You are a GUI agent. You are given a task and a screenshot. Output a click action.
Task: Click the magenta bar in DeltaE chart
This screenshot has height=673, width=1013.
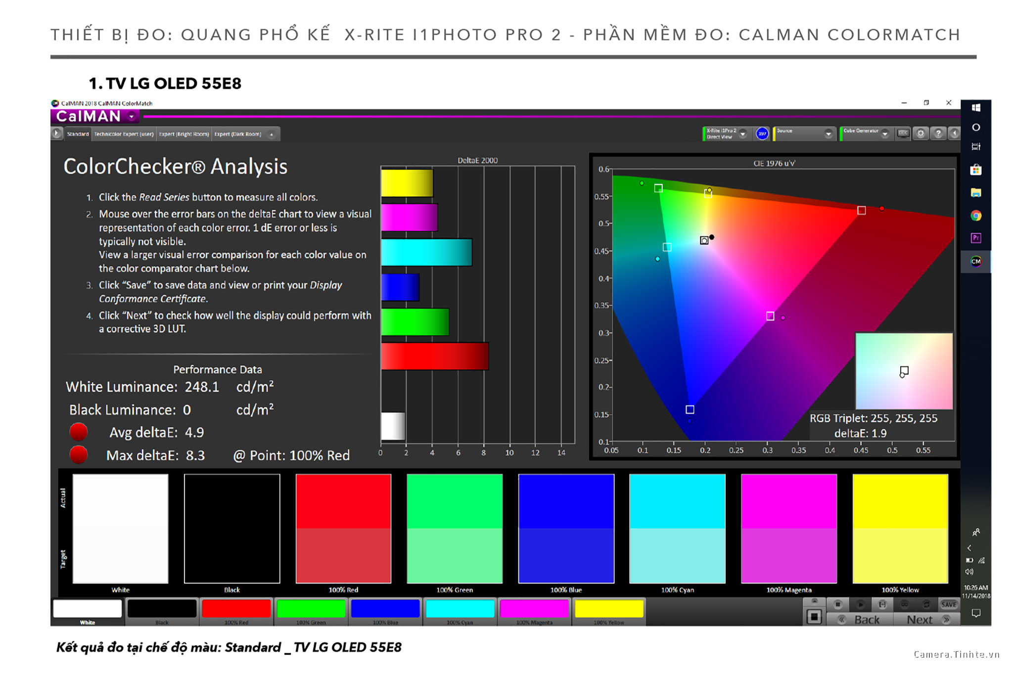tap(409, 218)
